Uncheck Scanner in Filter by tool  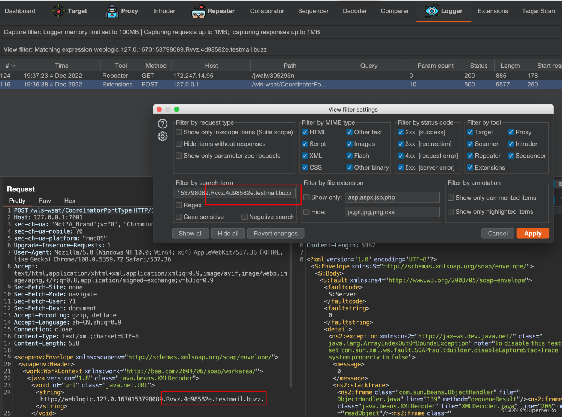click(x=470, y=144)
